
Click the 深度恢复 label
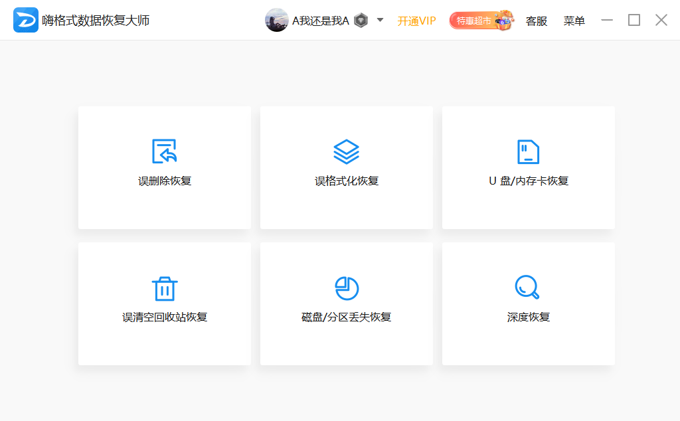click(529, 317)
